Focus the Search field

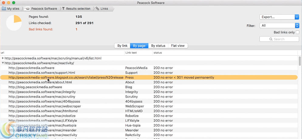279,39
